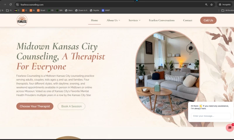
Task: Open the Down In It bookmark
Action: click(x=81, y=10)
